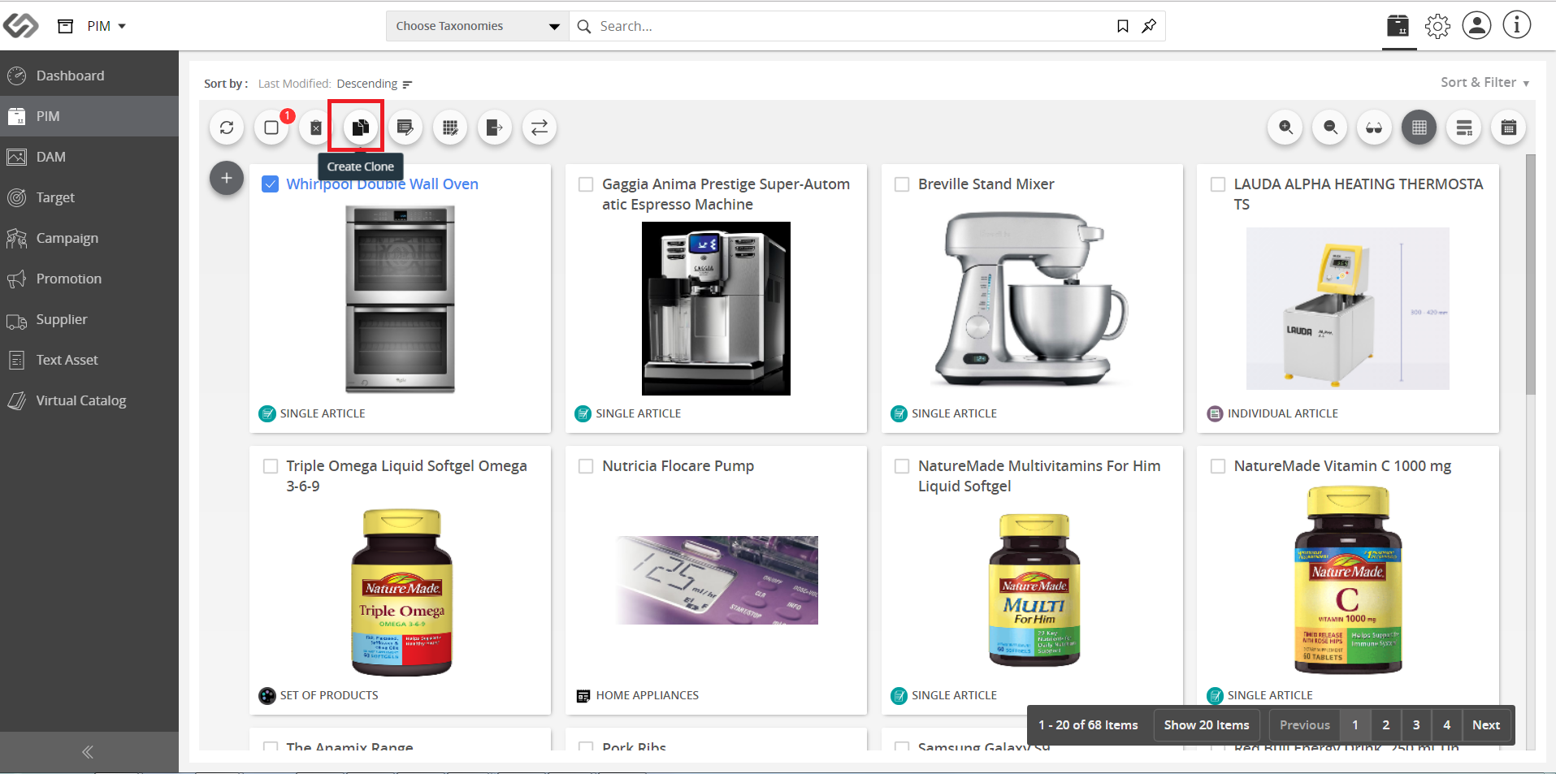The height and width of the screenshot is (774, 1556).
Task: Check the Breville Stand Mixer checkbox
Action: [902, 184]
